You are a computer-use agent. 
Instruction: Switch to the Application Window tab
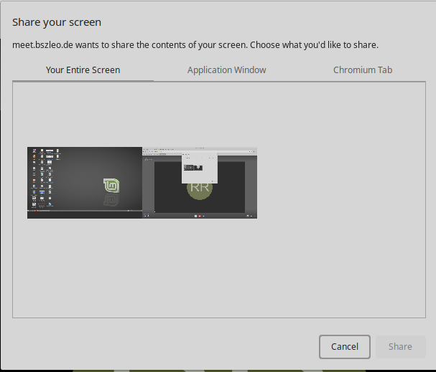point(226,70)
